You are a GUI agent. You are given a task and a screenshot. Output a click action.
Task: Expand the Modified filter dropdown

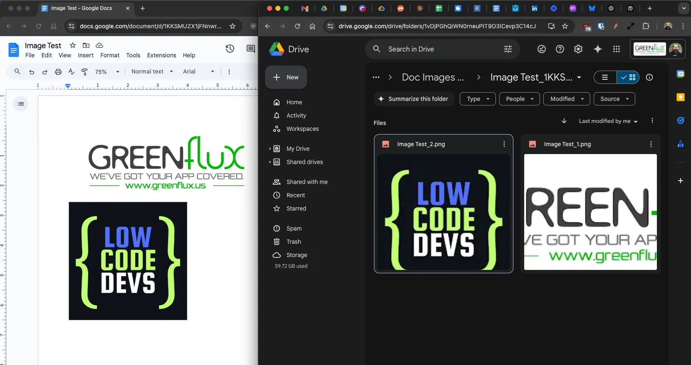566,99
